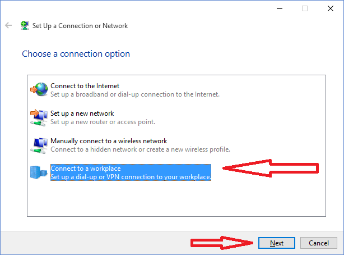Screen dimensions: 344x255
Task: Click 'Set up a broadband or dial-up connection' description
Action: pos(135,94)
